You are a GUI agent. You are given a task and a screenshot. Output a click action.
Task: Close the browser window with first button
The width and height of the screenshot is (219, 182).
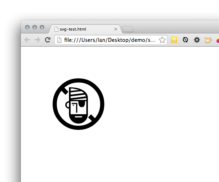click(x=27, y=27)
